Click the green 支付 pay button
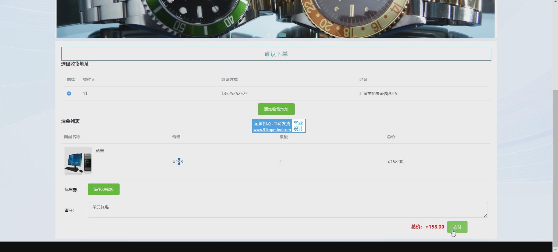Viewport: 558px width, 252px height. point(457,227)
